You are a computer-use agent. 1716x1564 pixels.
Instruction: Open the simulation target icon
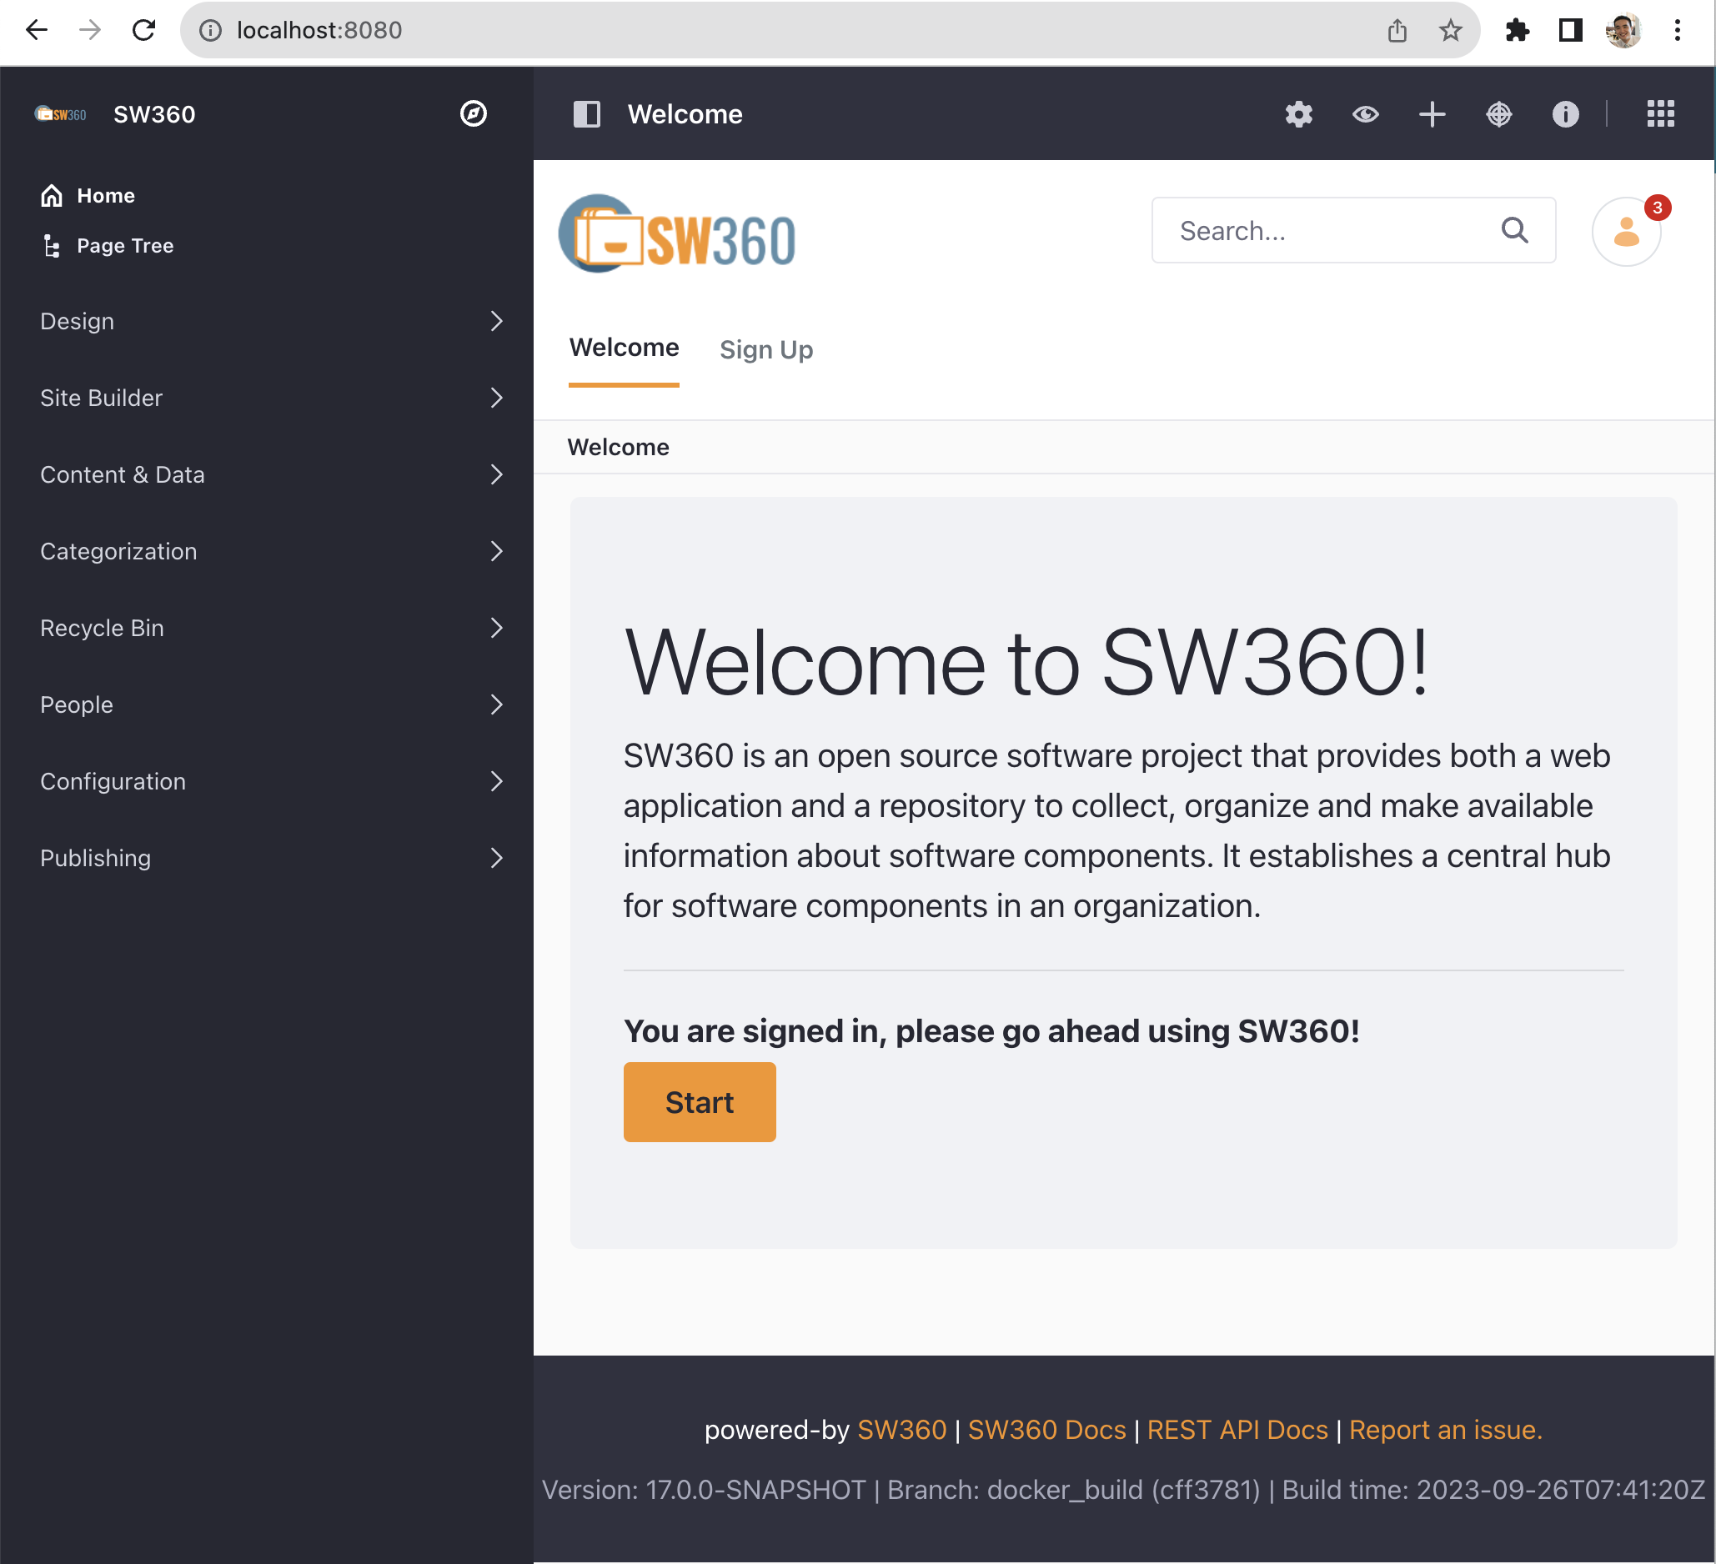click(x=1498, y=114)
